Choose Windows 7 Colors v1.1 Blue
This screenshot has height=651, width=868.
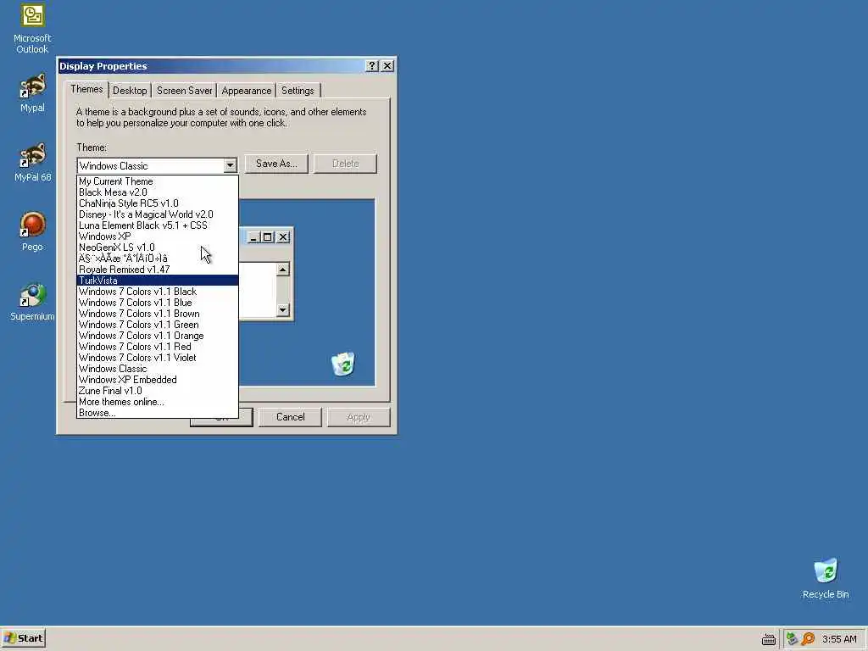[x=157, y=303]
